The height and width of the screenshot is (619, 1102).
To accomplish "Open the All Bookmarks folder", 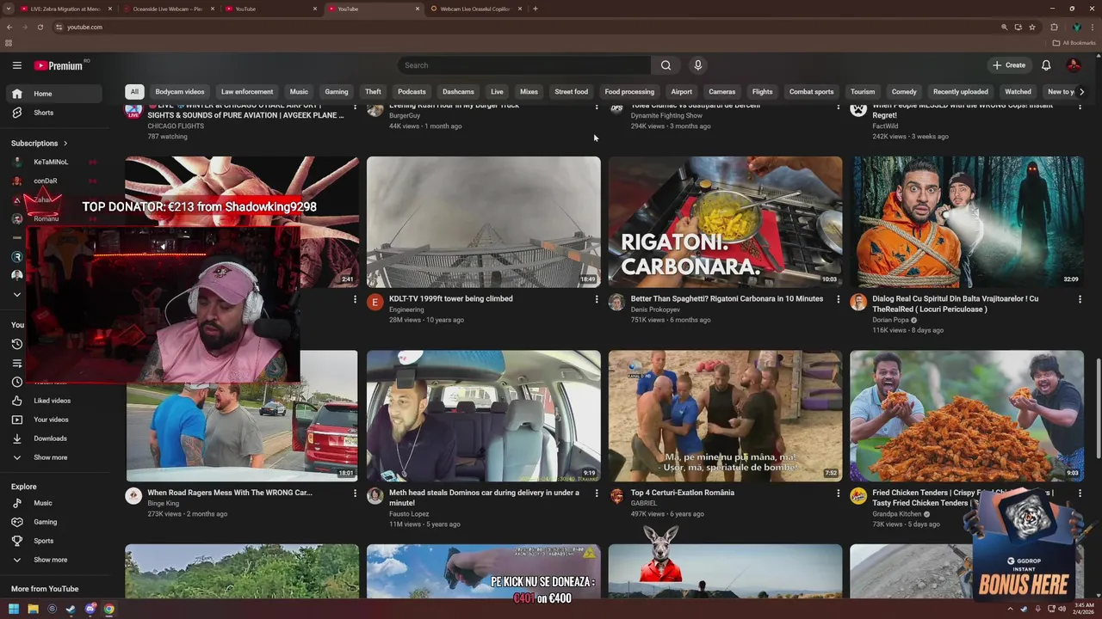I will point(1074,43).
